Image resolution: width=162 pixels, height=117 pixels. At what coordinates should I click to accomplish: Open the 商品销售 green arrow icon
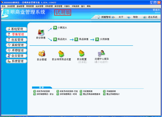(76, 39)
